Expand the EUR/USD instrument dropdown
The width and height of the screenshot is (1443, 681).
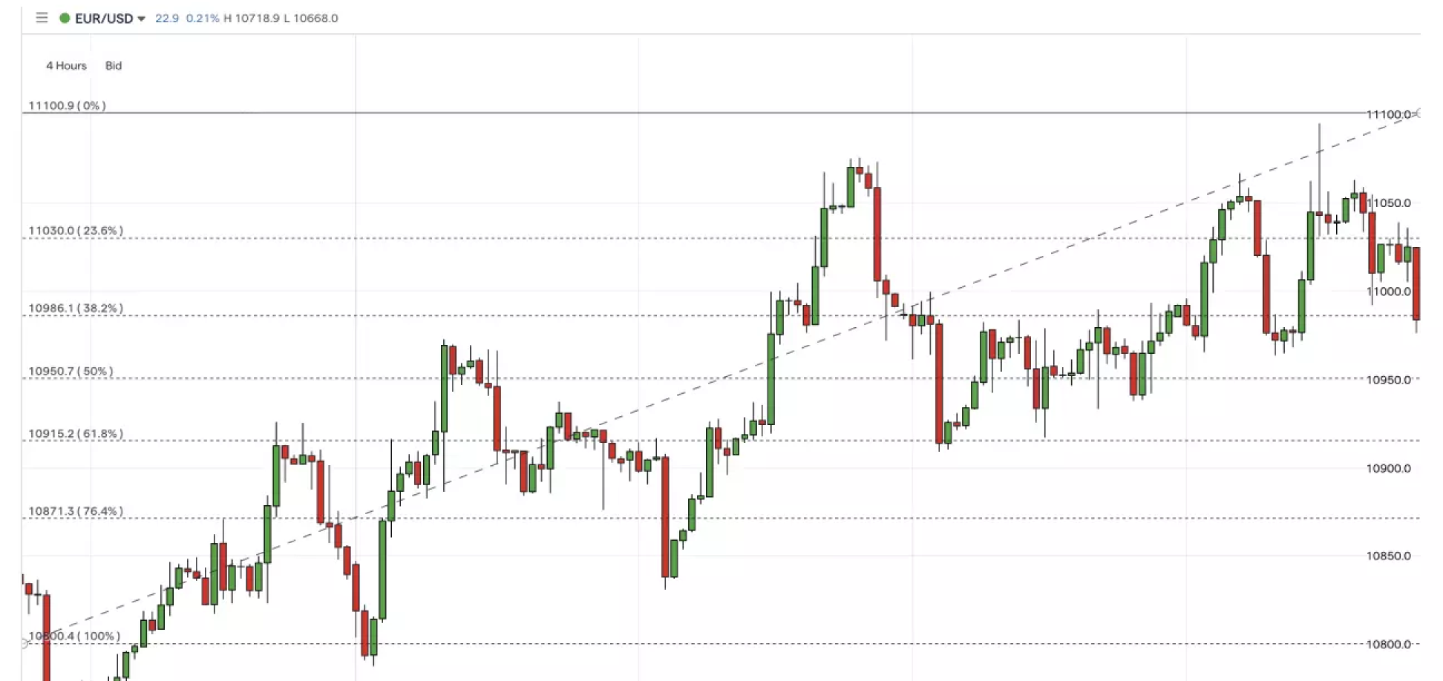point(141,19)
